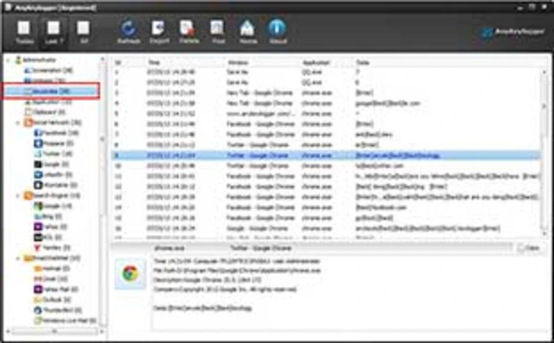
Task: Select Yandex in the tree
Action: point(52,248)
